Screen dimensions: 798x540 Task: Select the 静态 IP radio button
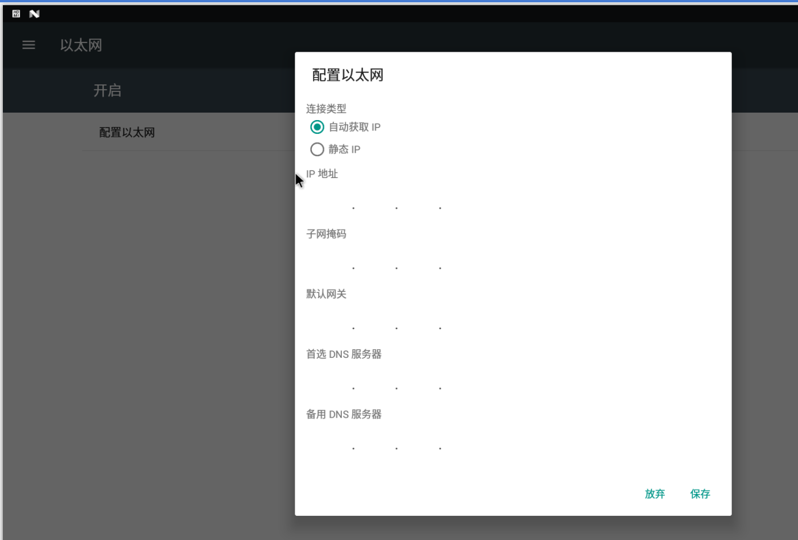(x=317, y=149)
